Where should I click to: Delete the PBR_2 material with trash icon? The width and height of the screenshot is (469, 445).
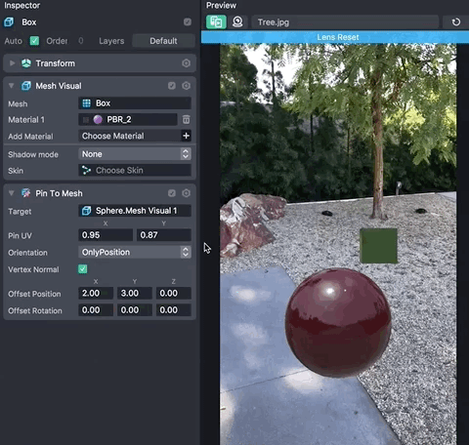pyautogui.click(x=186, y=120)
